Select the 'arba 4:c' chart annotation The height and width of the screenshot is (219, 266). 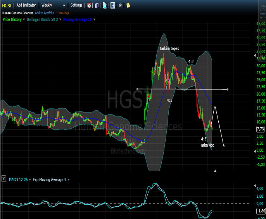(207, 145)
